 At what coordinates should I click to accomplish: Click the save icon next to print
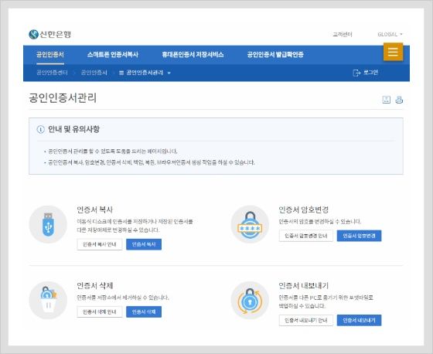tap(387, 100)
